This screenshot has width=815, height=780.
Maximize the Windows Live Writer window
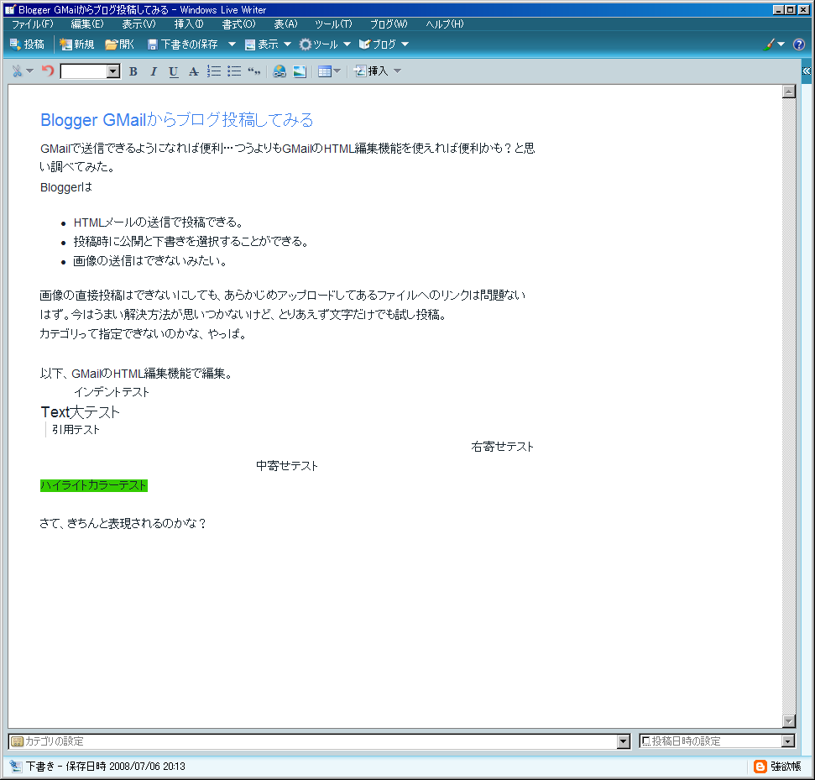790,9
